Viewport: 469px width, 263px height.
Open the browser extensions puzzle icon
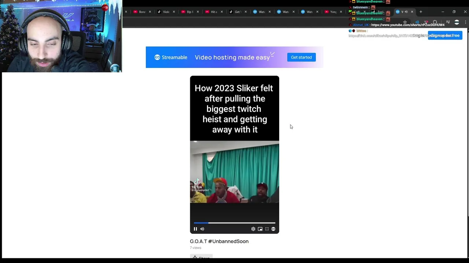click(x=435, y=22)
